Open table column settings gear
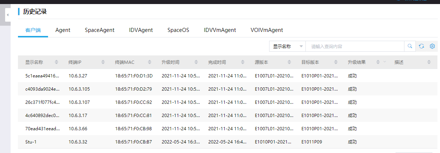The width and height of the screenshot is (440, 153). tap(432, 46)
